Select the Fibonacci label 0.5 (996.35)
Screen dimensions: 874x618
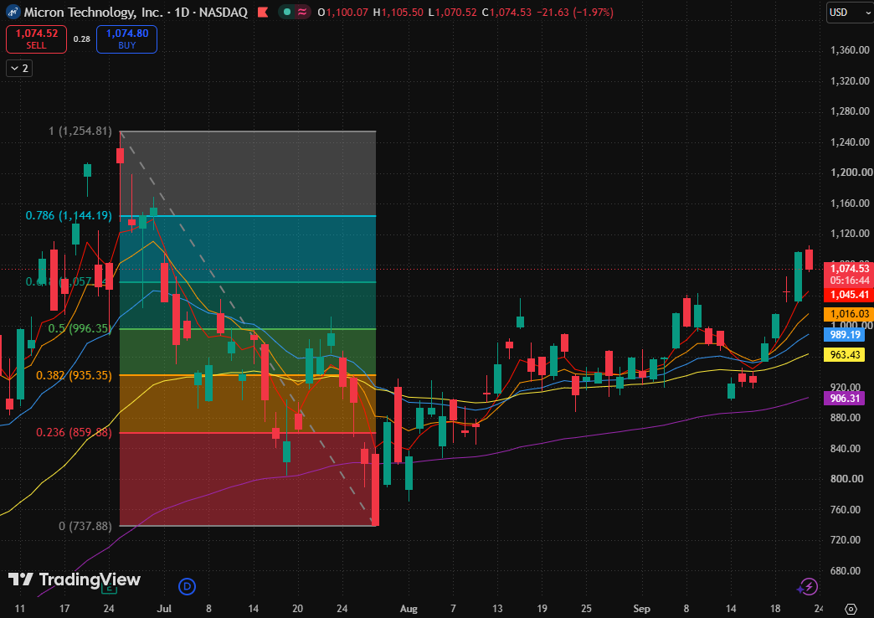80,328
